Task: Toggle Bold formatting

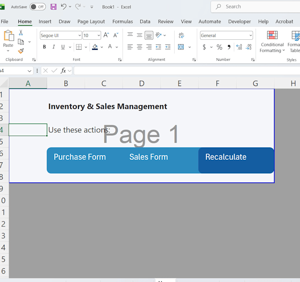Action: (x=45, y=47)
